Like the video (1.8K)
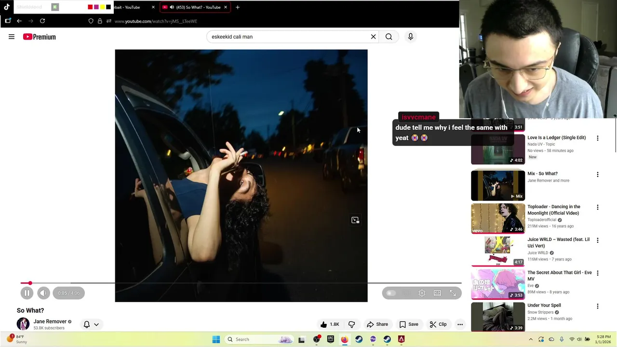The height and width of the screenshot is (347, 617). click(330, 324)
